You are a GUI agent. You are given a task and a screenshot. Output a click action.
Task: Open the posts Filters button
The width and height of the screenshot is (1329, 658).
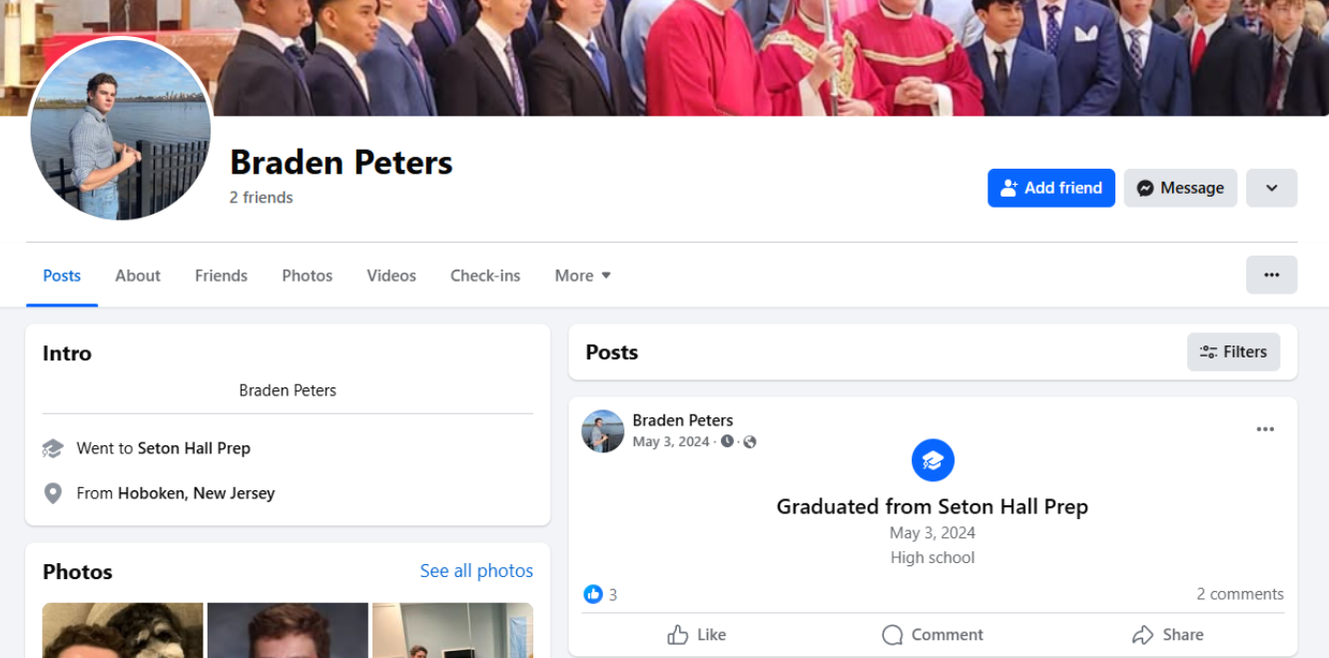(1233, 351)
